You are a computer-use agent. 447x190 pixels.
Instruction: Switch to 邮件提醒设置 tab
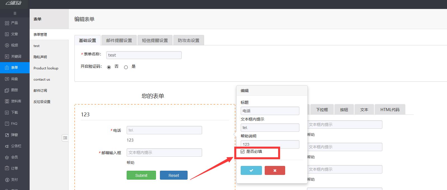pos(119,40)
